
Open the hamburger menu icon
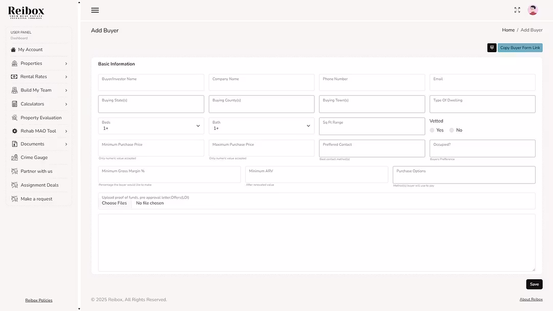point(95,10)
